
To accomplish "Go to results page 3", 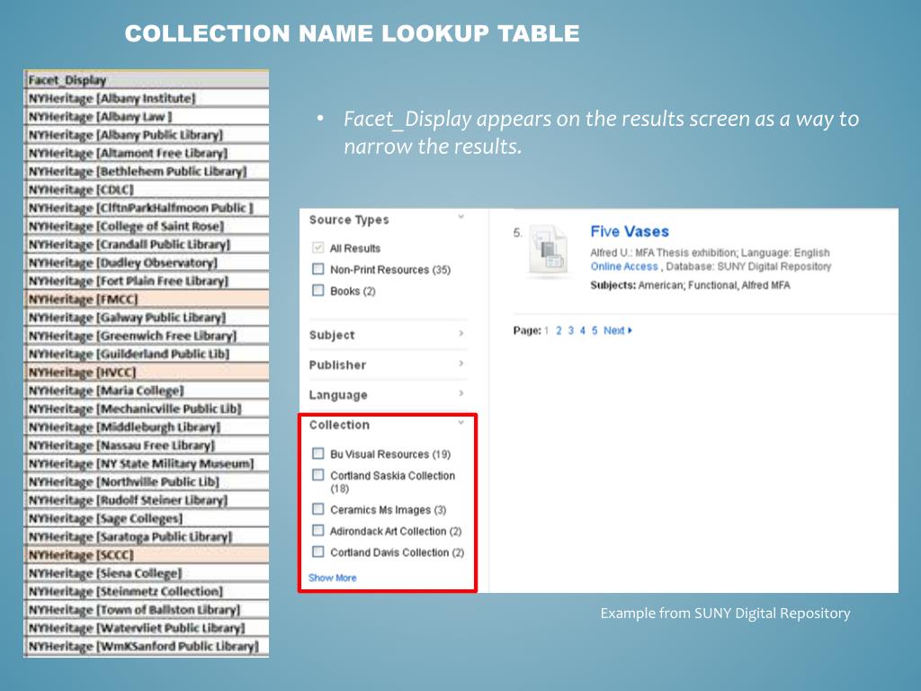I will tap(570, 331).
